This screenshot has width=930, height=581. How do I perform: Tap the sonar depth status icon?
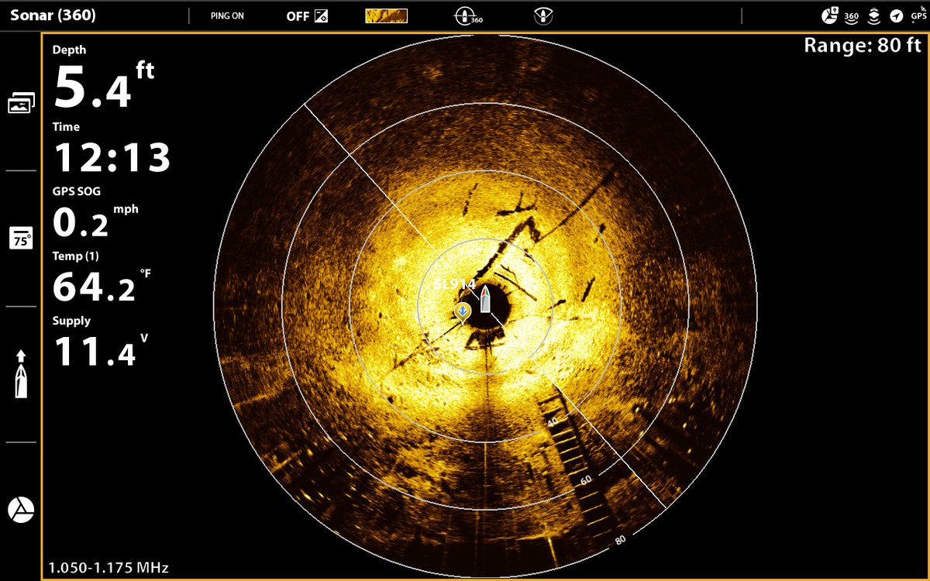(873, 15)
